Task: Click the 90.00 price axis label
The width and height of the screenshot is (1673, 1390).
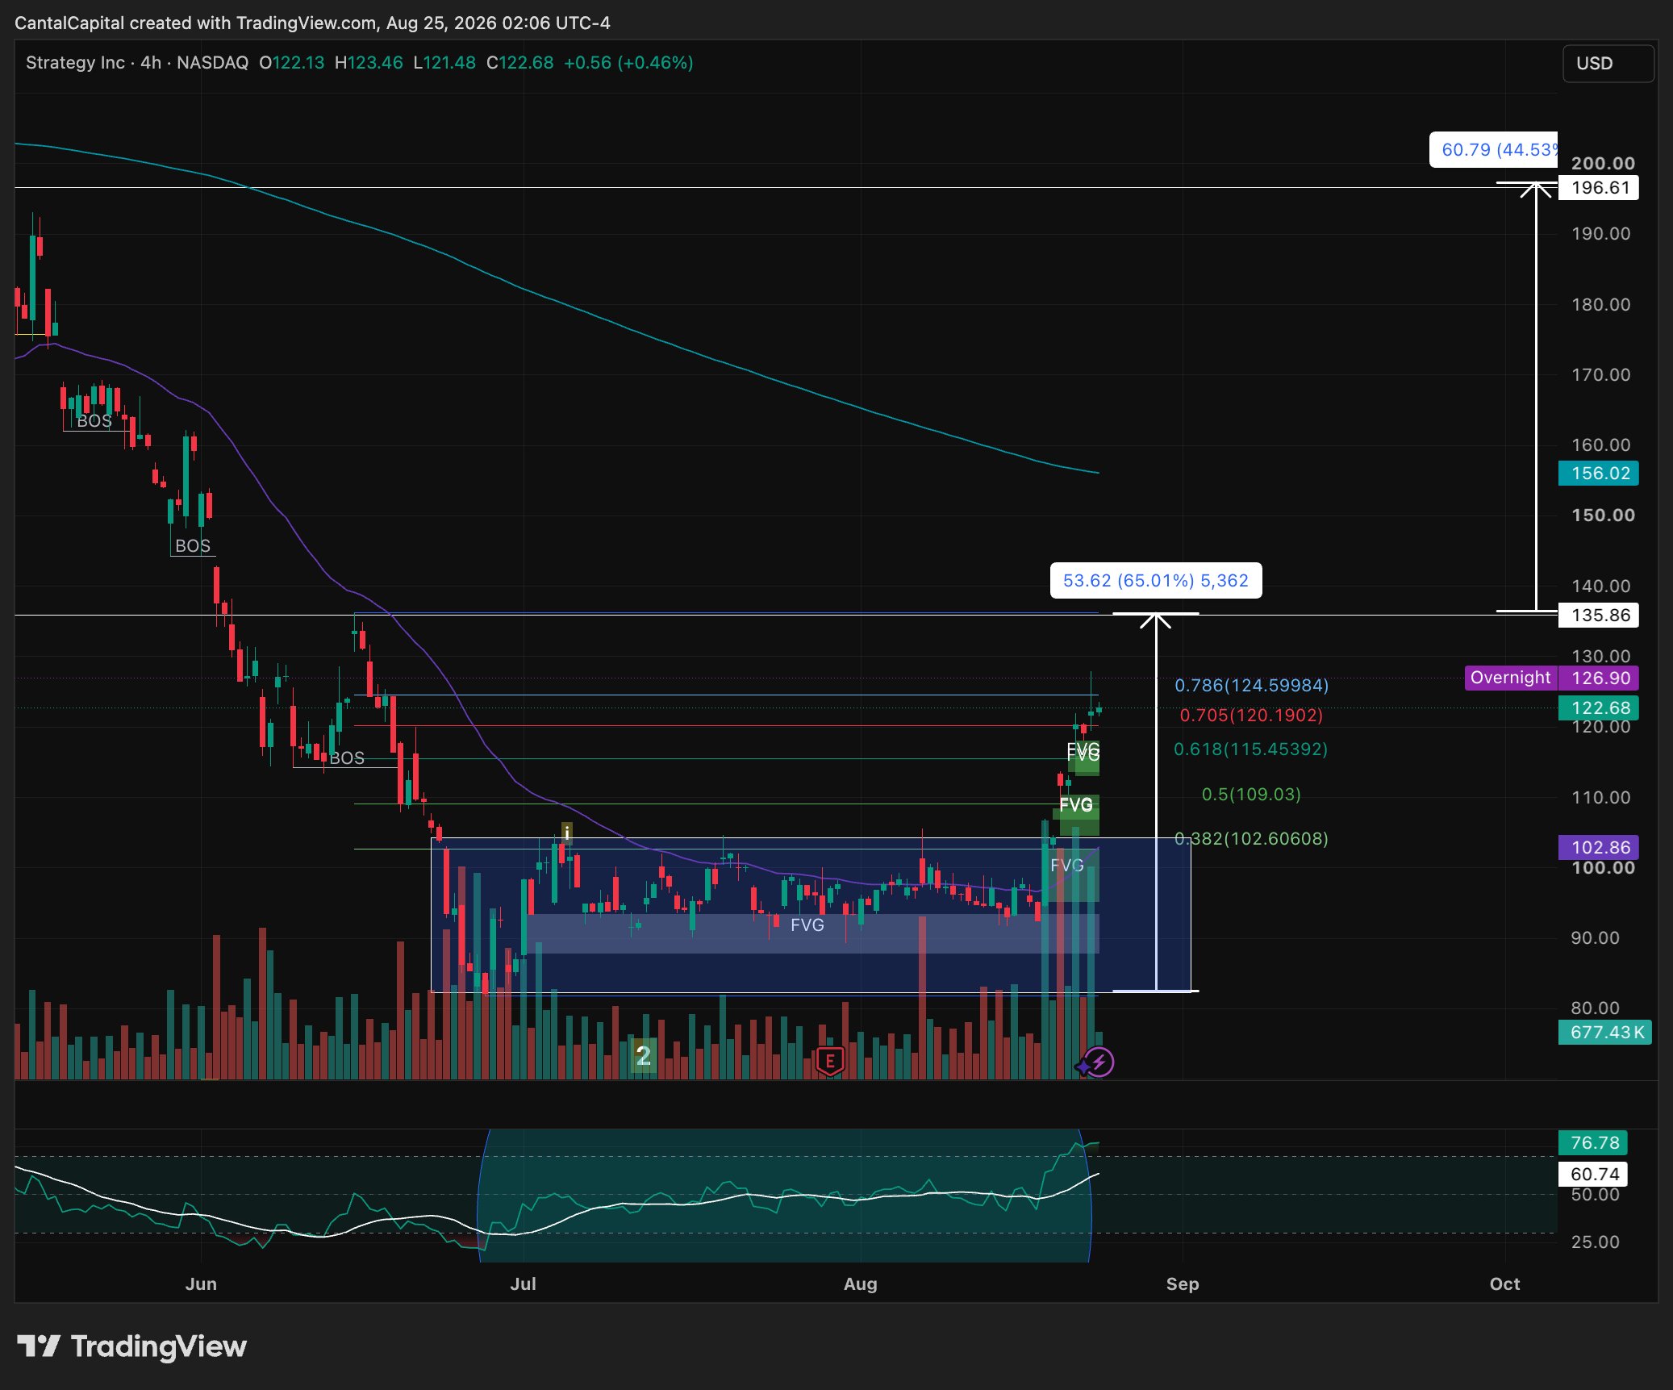Action: (x=1596, y=938)
